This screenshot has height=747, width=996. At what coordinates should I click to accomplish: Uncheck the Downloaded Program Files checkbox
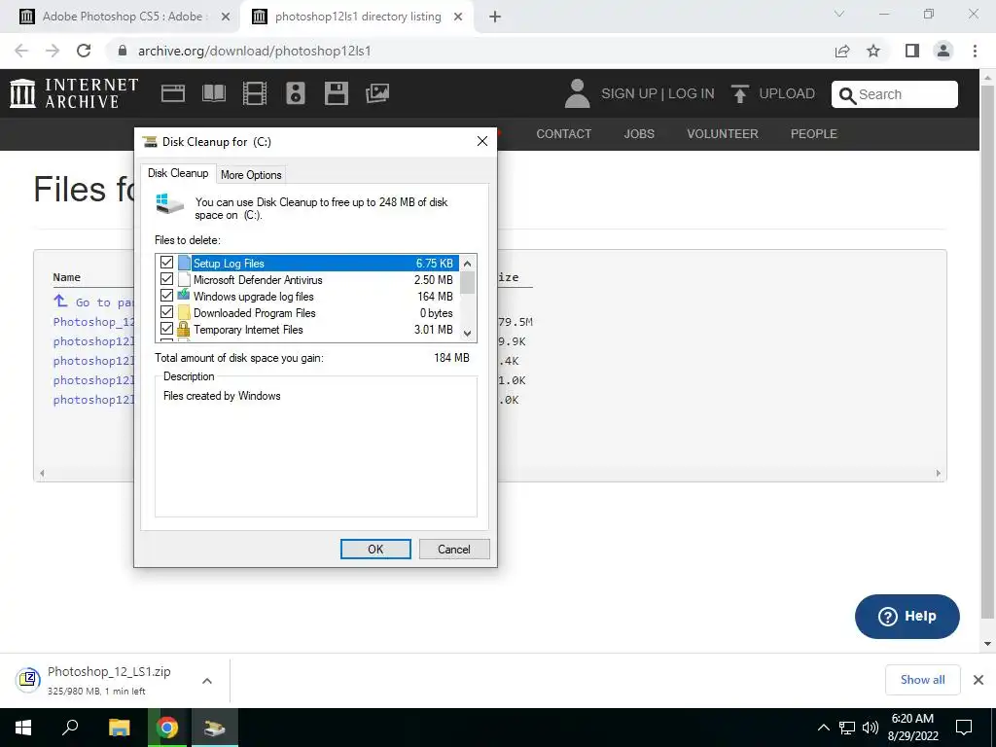coord(167,312)
